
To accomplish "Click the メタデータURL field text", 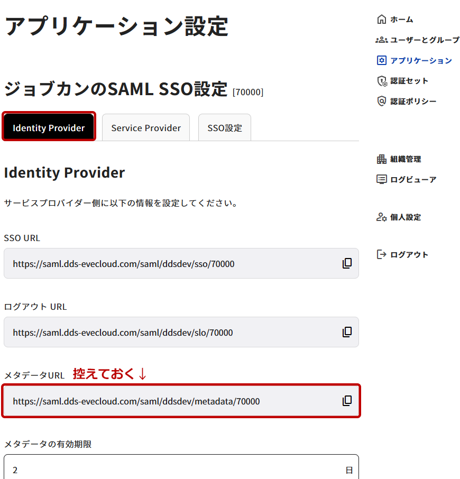I will [x=136, y=401].
